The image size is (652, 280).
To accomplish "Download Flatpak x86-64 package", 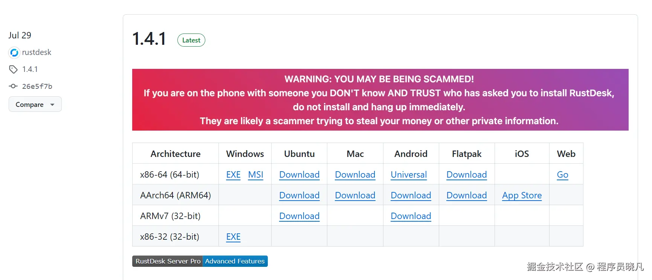I will click(466, 175).
